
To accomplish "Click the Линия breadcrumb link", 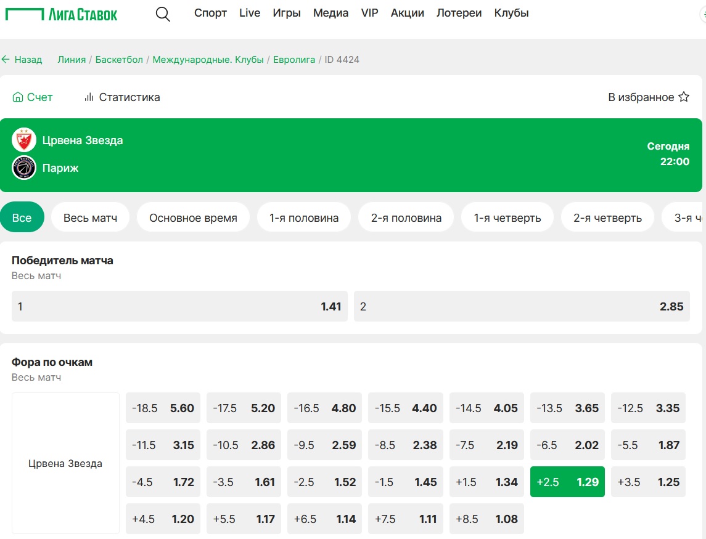I will click(72, 59).
